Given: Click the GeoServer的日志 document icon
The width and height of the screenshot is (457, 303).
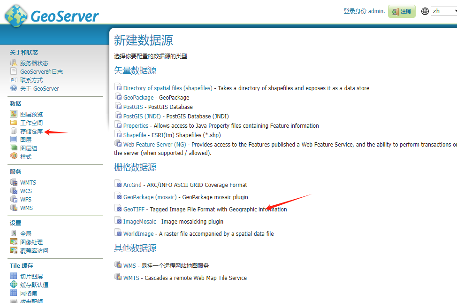Looking at the screenshot, I should [14, 71].
